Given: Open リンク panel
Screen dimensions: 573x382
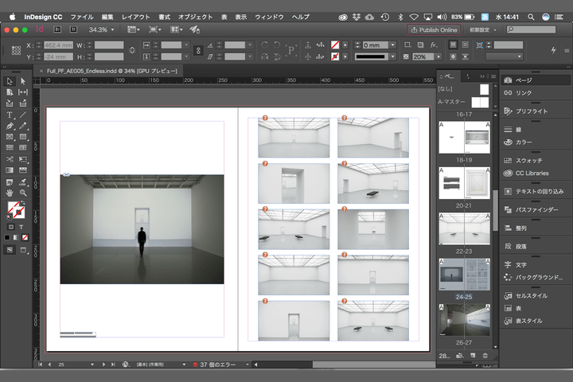Looking at the screenshot, I should (536, 93).
